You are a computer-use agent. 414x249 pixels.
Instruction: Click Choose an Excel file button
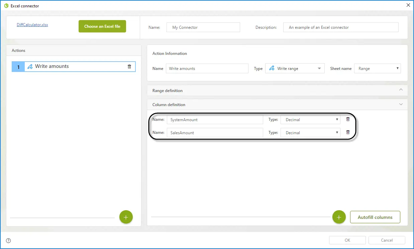click(102, 26)
